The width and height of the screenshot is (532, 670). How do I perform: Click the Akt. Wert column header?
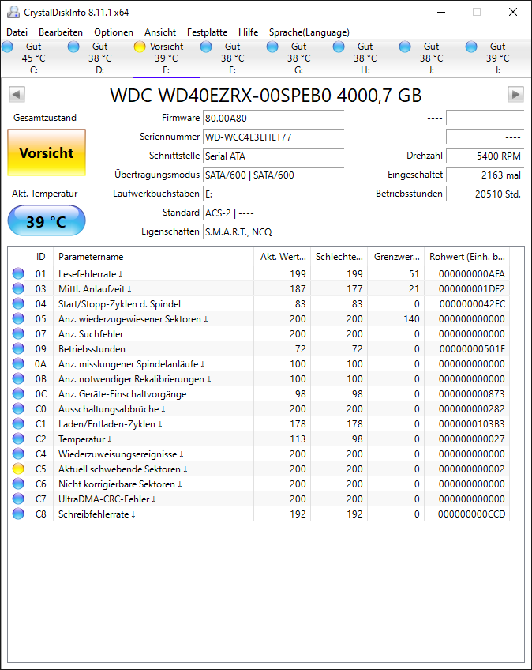[283, 256]
